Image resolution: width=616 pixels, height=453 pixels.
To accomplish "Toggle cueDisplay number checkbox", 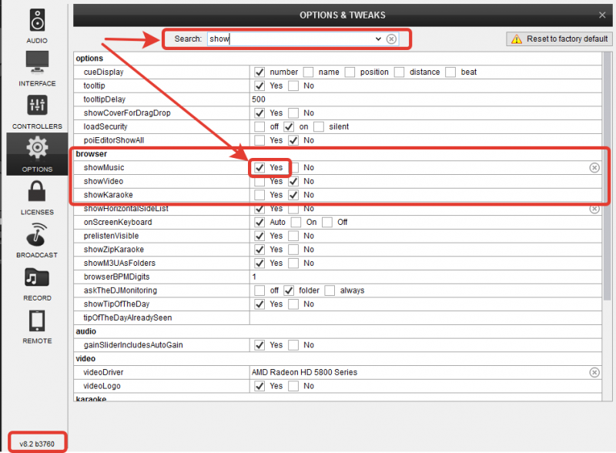I will [x=259, y=72].
